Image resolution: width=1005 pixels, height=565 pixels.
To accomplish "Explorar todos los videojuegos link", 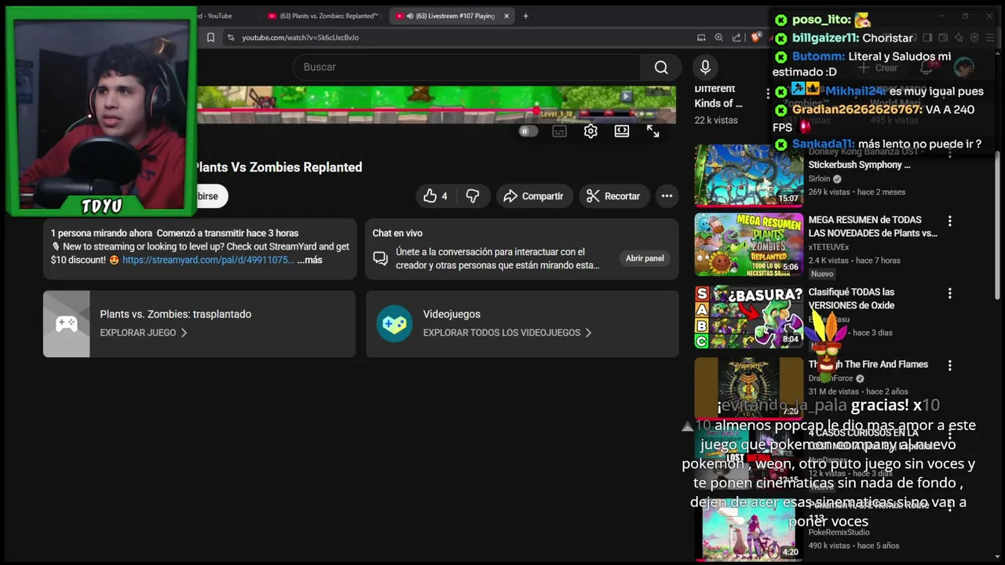I will pos(507,333).
